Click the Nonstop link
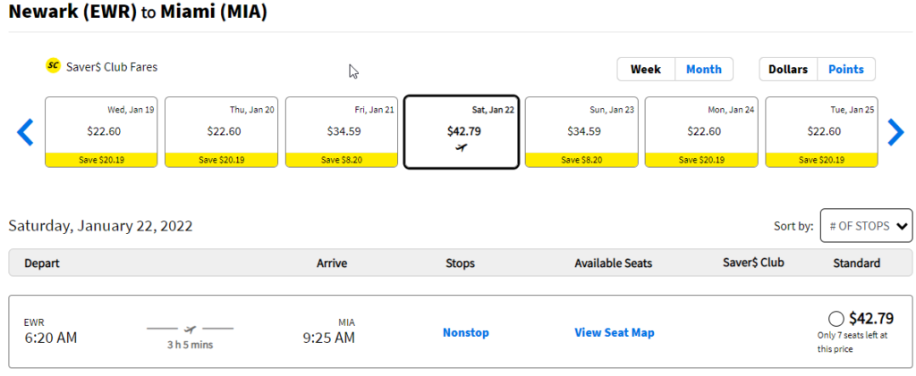916x376 pixels. point(465,333)
